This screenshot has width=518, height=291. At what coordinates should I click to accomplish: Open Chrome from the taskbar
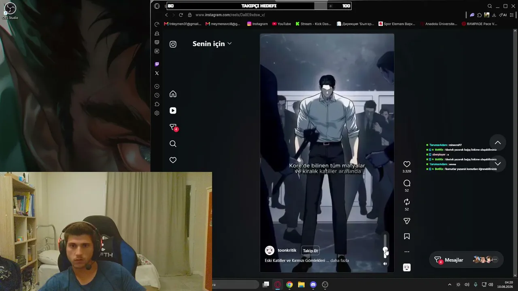[x=289, y=285]
